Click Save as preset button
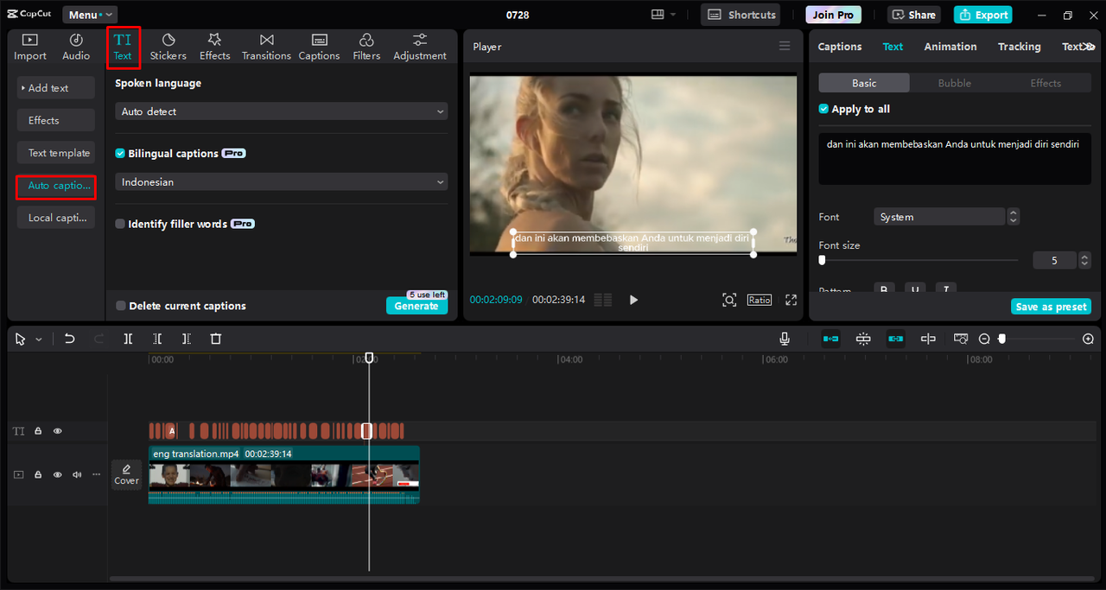Viewport: 1106px width, 590px height. pyautogui.click(x=1052, y=307)
